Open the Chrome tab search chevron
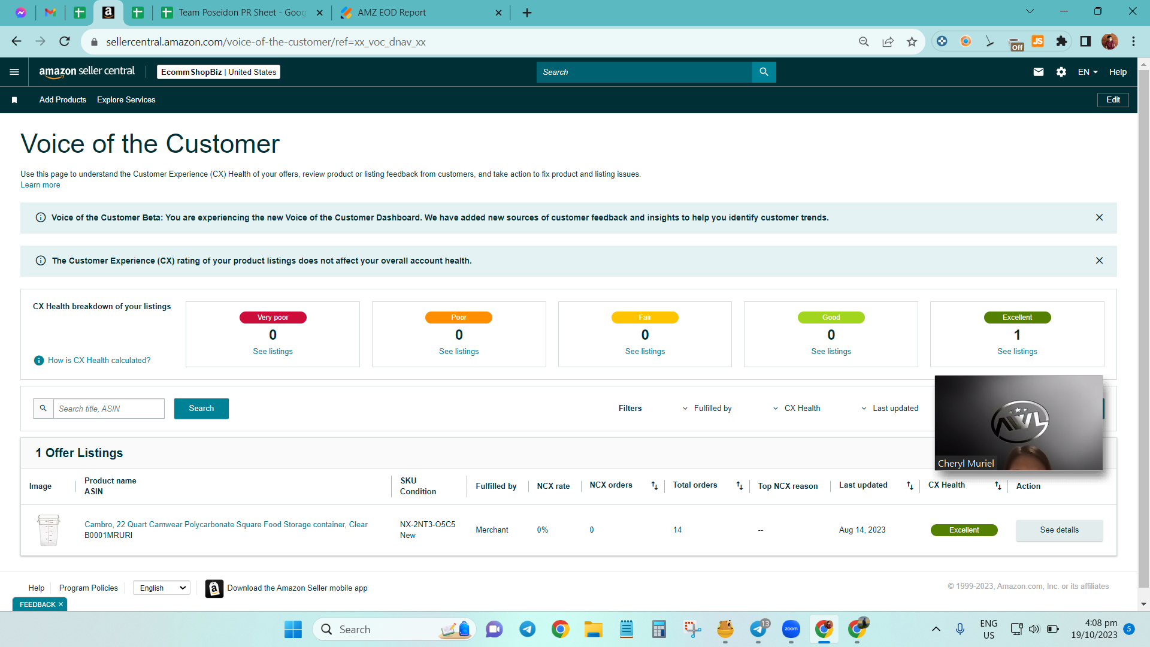 click(1030, 11)
